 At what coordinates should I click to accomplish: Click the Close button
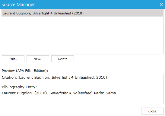pyautogui.click(x=152, y=111)
